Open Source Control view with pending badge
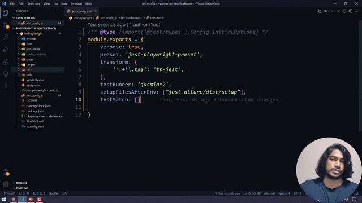Screen dimensions: 362x203 tap(6, 25)
